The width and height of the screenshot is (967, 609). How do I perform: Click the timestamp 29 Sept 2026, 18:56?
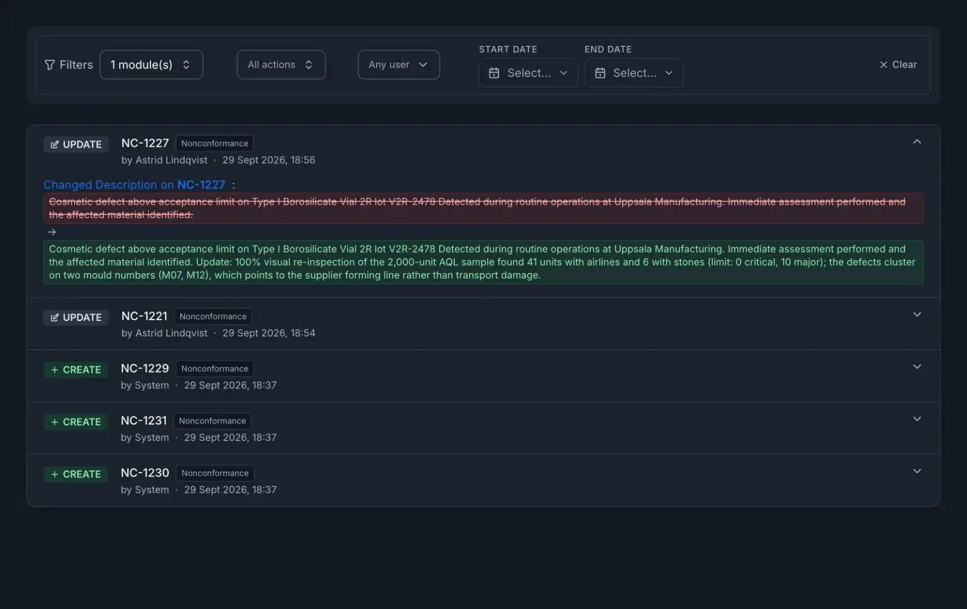click(x=268, y=160)
